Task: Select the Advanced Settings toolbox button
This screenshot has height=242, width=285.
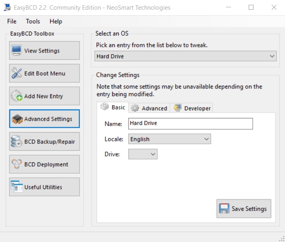Action: pyautogui.click(x=44, y=119)
